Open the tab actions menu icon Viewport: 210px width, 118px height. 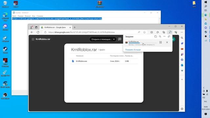click(x=36, y=28)
